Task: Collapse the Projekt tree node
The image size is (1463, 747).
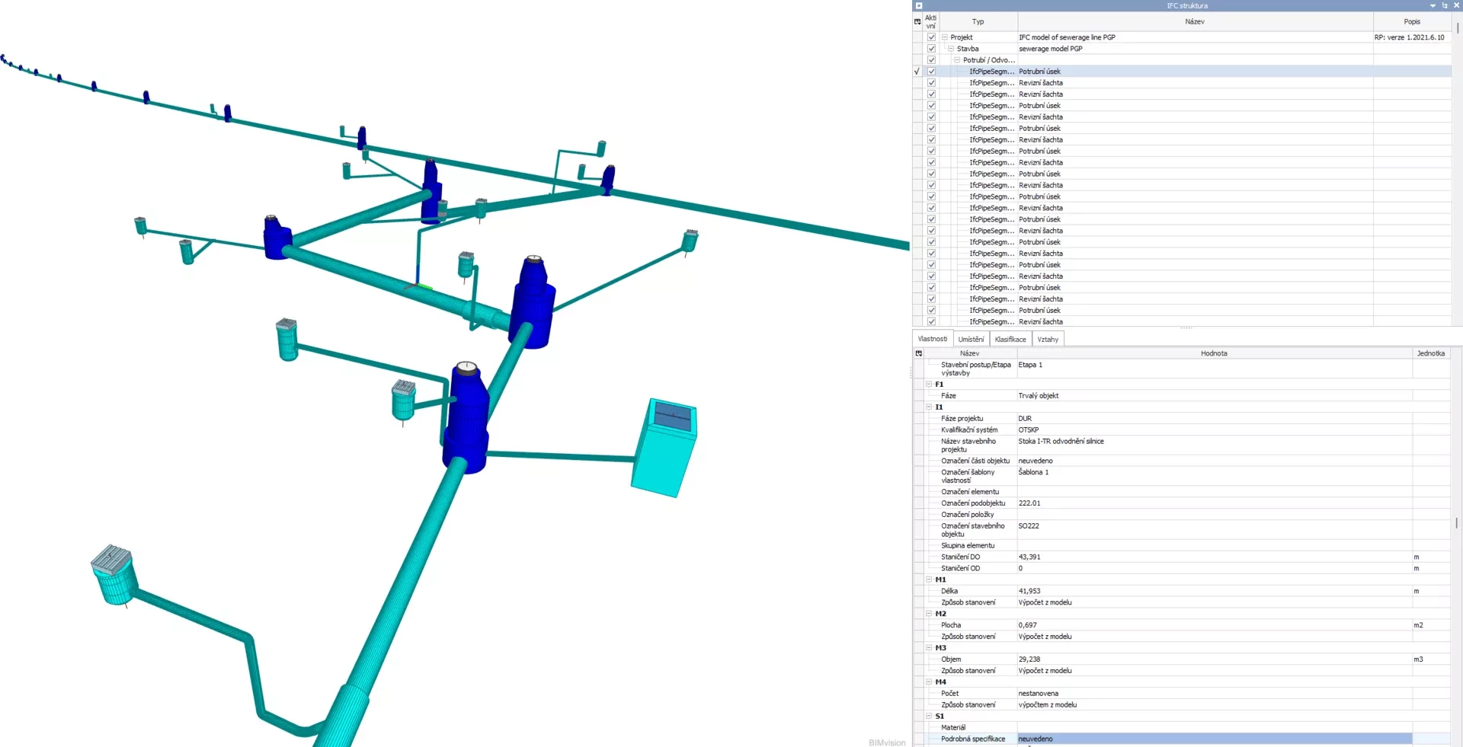Action: 945,37
